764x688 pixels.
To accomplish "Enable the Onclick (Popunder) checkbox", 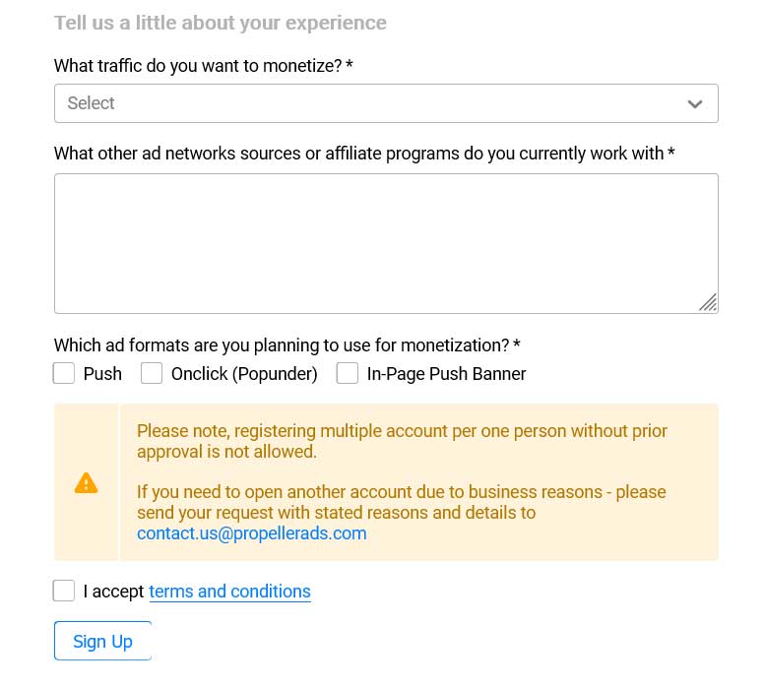I will (152, 373).
